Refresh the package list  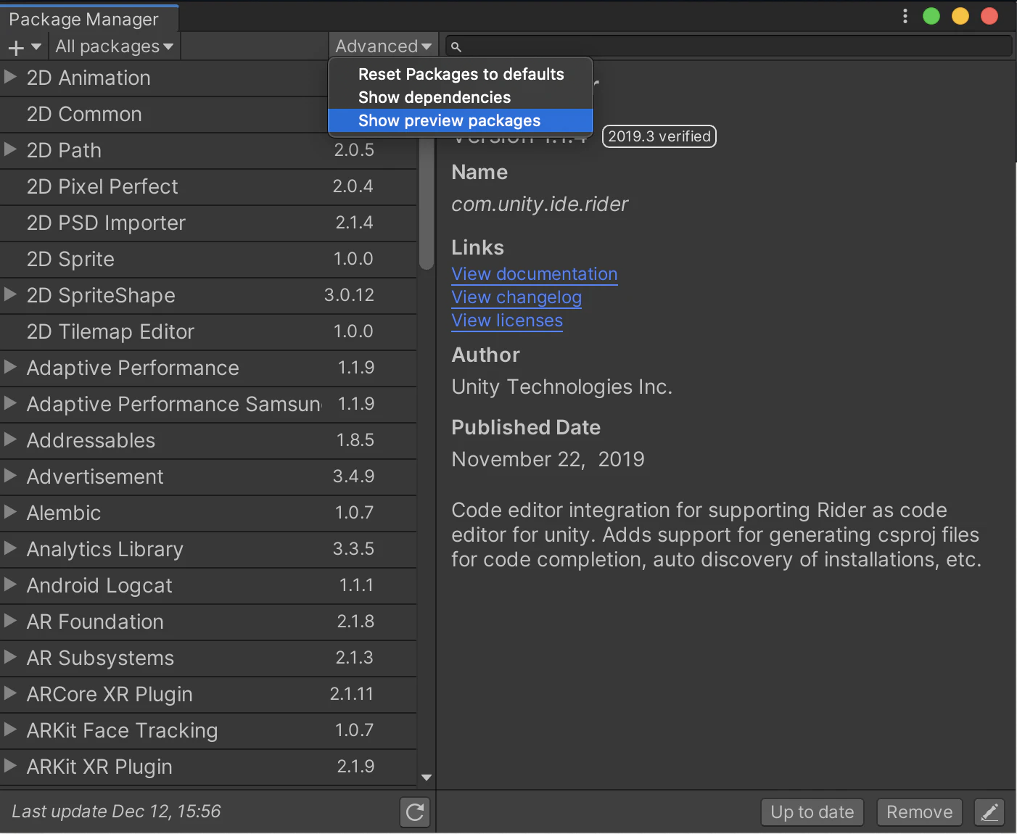pyautogui.click(x=415, y=812)
